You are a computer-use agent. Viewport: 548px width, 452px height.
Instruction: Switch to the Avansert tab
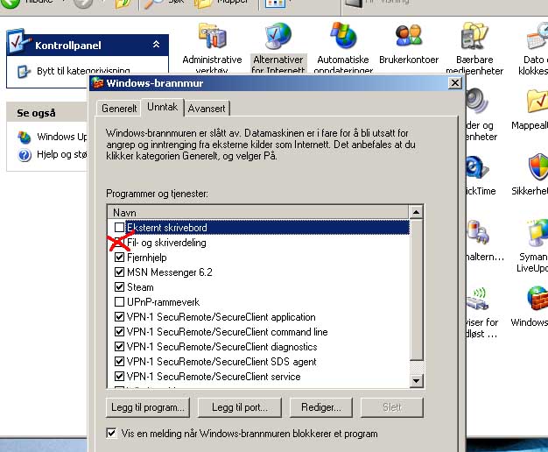click(x=207, y=108)
